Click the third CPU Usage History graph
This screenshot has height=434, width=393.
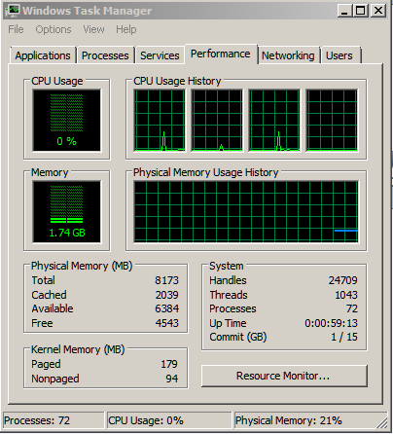[274, 120]
